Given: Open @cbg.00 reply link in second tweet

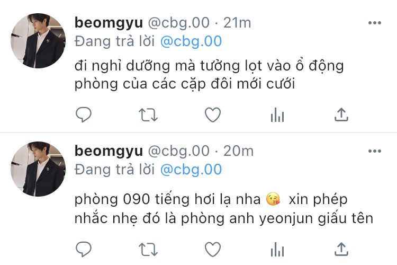Looking at the screenshot, I should [191, 170].
